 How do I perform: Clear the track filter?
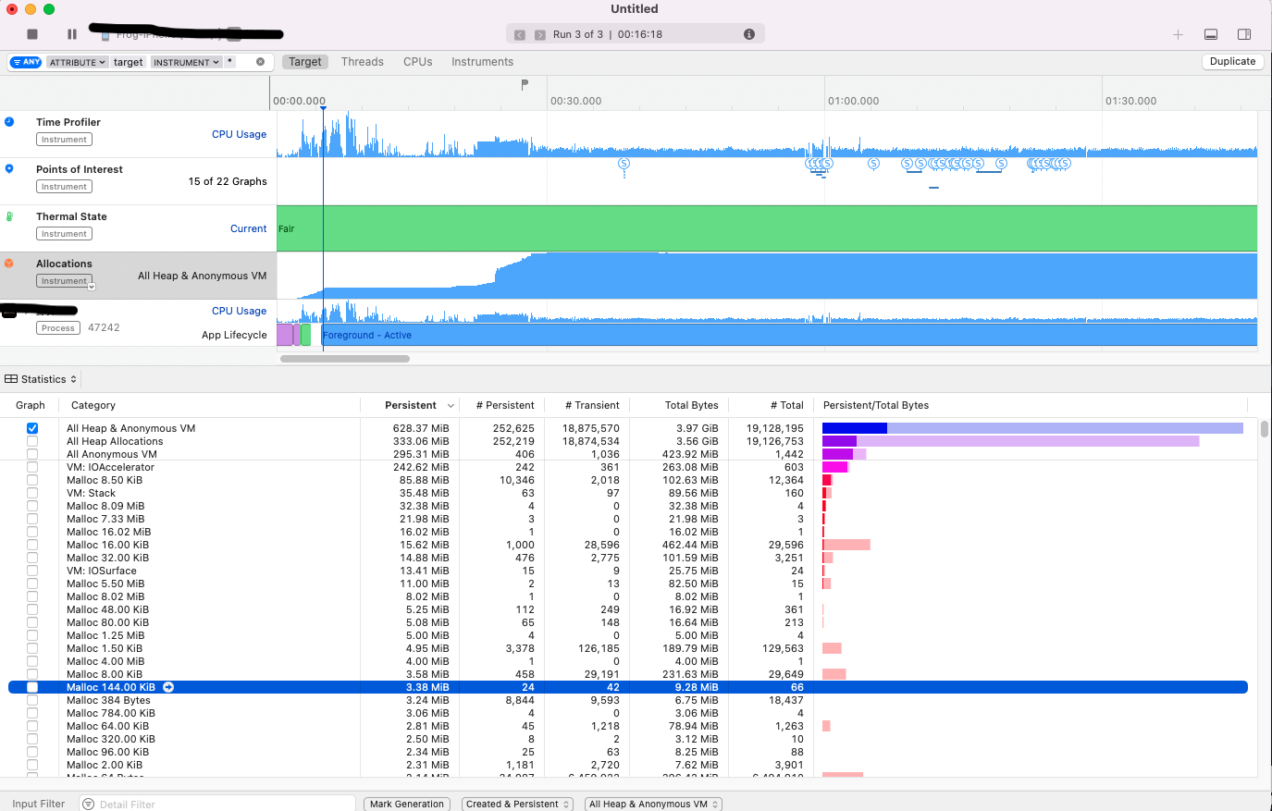pyautogui.click(x=260, y=62)
